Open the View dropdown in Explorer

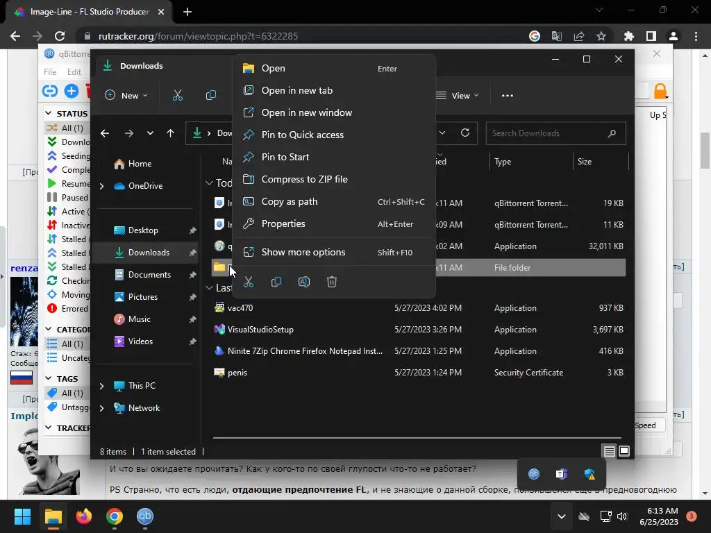[458, 96]
